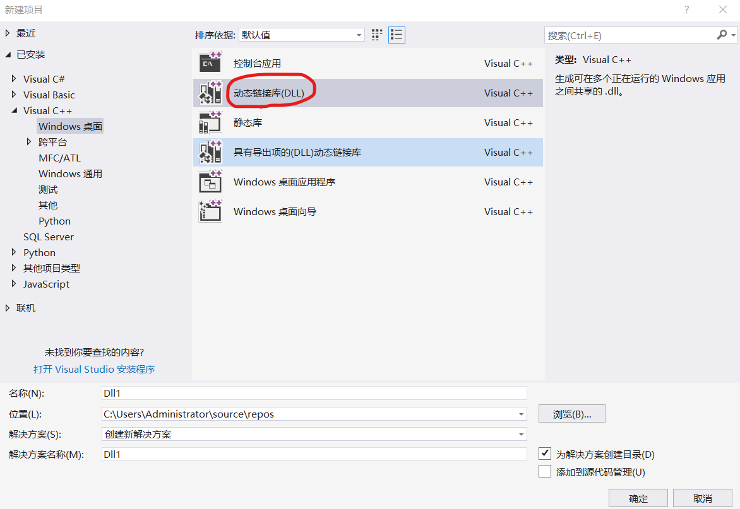Select 其他 tree item under Visual C++
Screen dimensions: 740x509
coord(48,205)
